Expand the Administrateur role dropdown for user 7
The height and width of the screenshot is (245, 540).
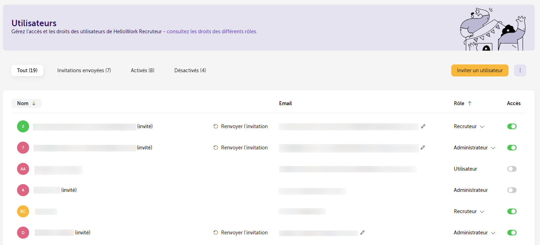pos(474,148)
